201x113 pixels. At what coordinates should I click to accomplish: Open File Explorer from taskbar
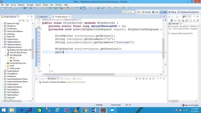(x=12, y=110)
